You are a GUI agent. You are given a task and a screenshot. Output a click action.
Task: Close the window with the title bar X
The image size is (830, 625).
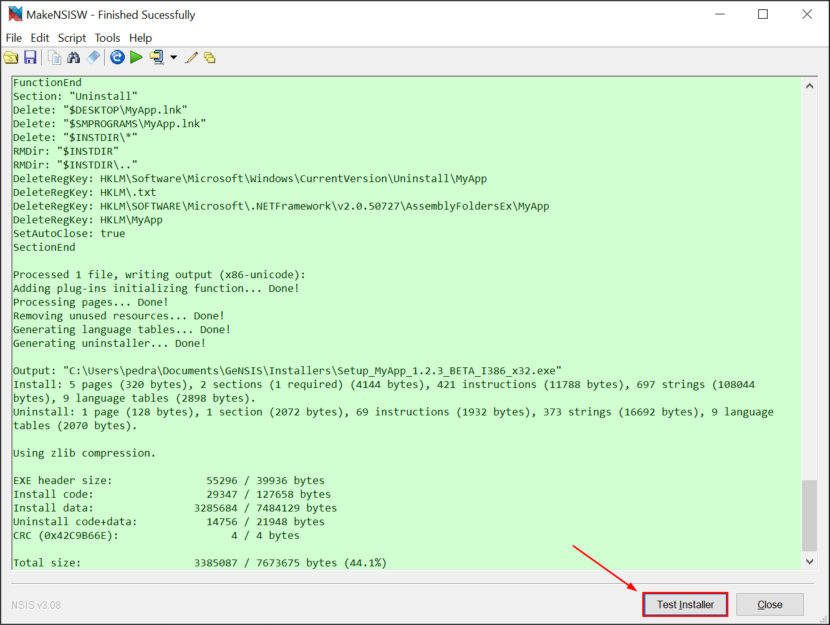coord(807,14)
